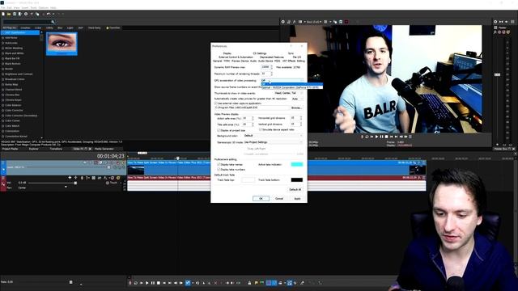This screenshot has height=291, width=518.
Task: Switch to the General preferences tab
Action: (218, 61)
